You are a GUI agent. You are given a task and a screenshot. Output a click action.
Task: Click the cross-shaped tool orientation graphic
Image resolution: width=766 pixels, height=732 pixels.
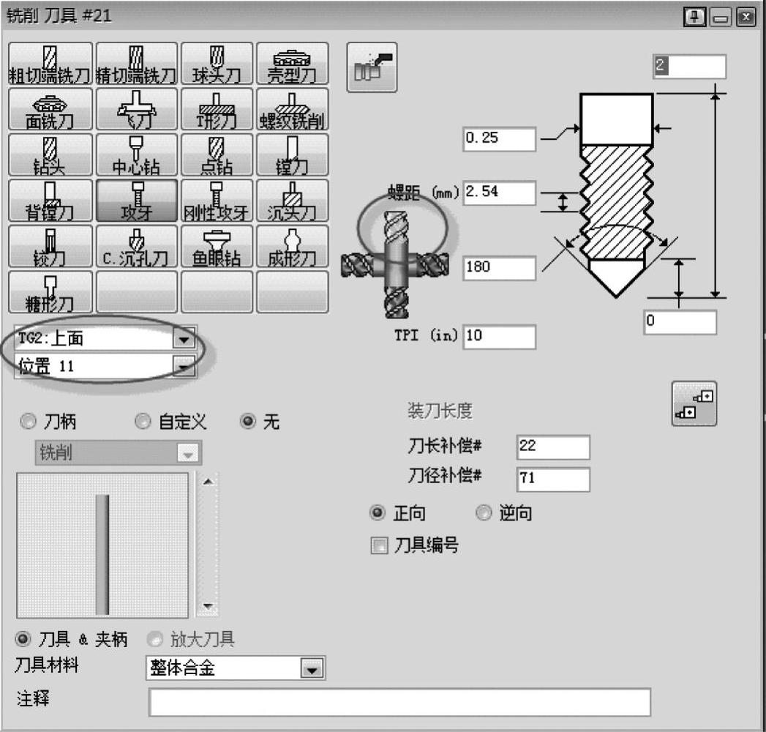pos(395,264)
